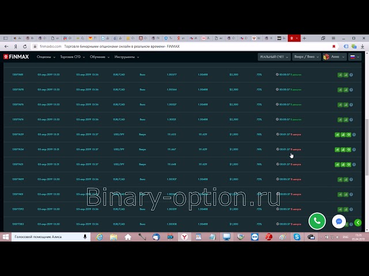Click the first green action icon in top trade row

point(340,75)
